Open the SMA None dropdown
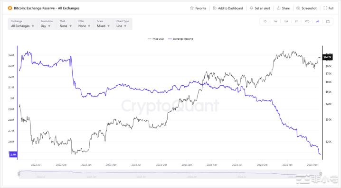This screenshot has width=341, height=188. tap(66, 26)
